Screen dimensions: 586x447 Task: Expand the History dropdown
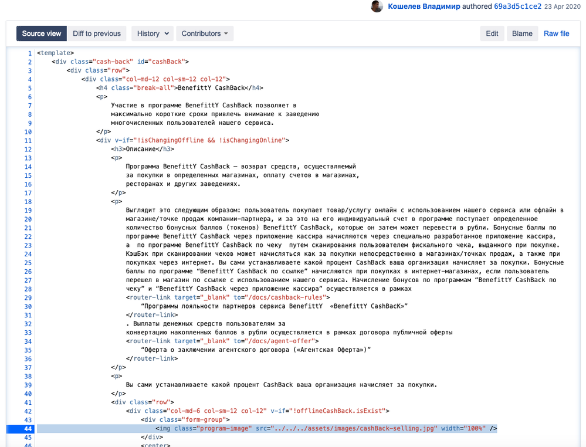(x=153, y=33)
